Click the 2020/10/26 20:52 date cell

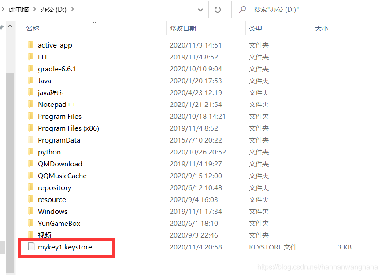198,152
